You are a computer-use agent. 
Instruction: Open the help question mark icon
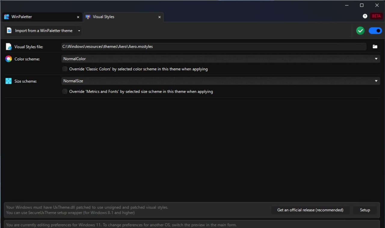coord(365,16)
